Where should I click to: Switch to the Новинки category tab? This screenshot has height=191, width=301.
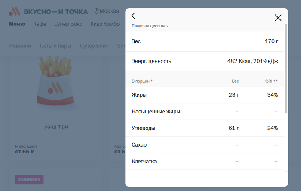click(x=20, y=46)
